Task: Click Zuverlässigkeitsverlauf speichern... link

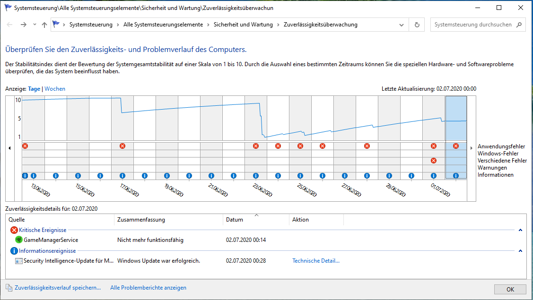Action: click(x=57, y=288)
